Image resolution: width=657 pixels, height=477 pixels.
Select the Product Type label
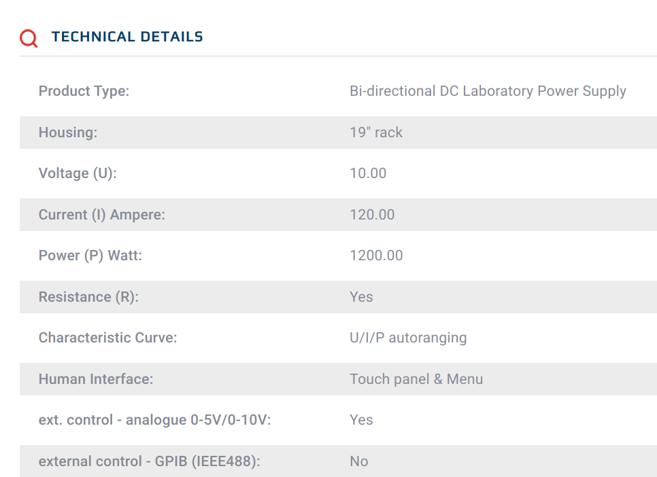click(84, 91)
